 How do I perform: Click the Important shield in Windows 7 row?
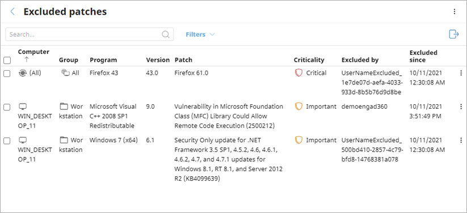pos(298,140)
